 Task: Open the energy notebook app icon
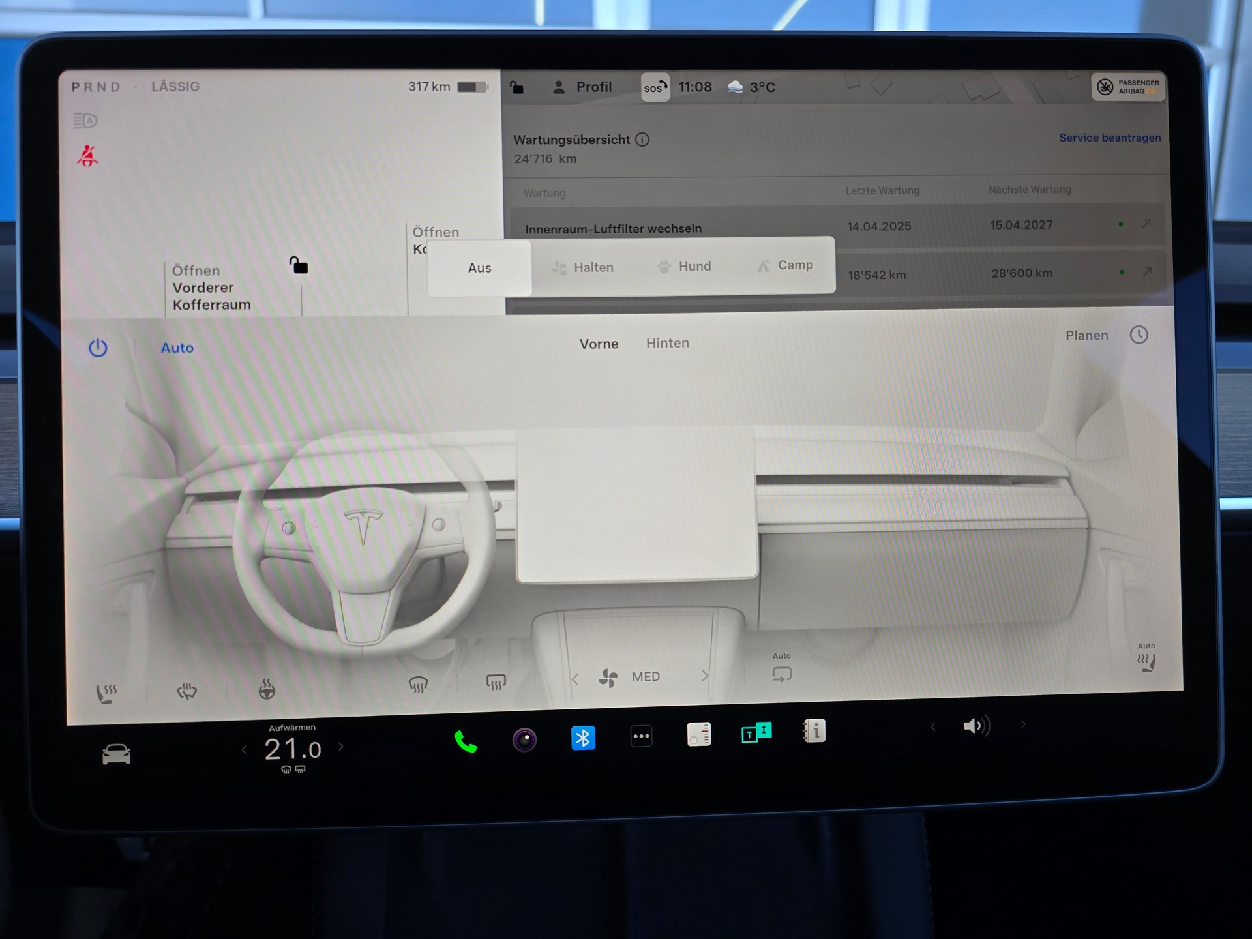699,734
